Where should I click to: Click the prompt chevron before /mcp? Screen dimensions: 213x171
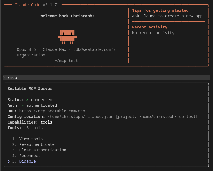click(4, 78)
